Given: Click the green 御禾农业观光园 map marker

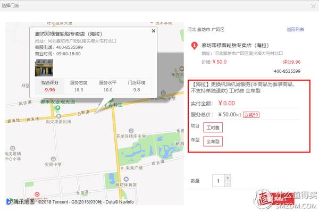Looking at the screenshot, I should (x=57, y=108).
